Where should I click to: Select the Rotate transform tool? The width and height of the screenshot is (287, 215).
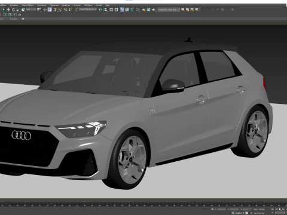pyautogui.click(x=13, y=10)
